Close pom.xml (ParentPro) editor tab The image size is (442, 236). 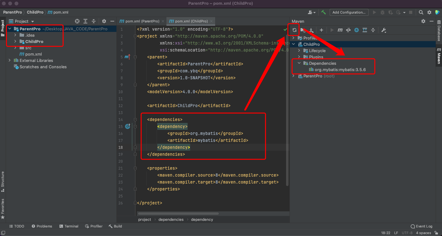click(163, 21)
